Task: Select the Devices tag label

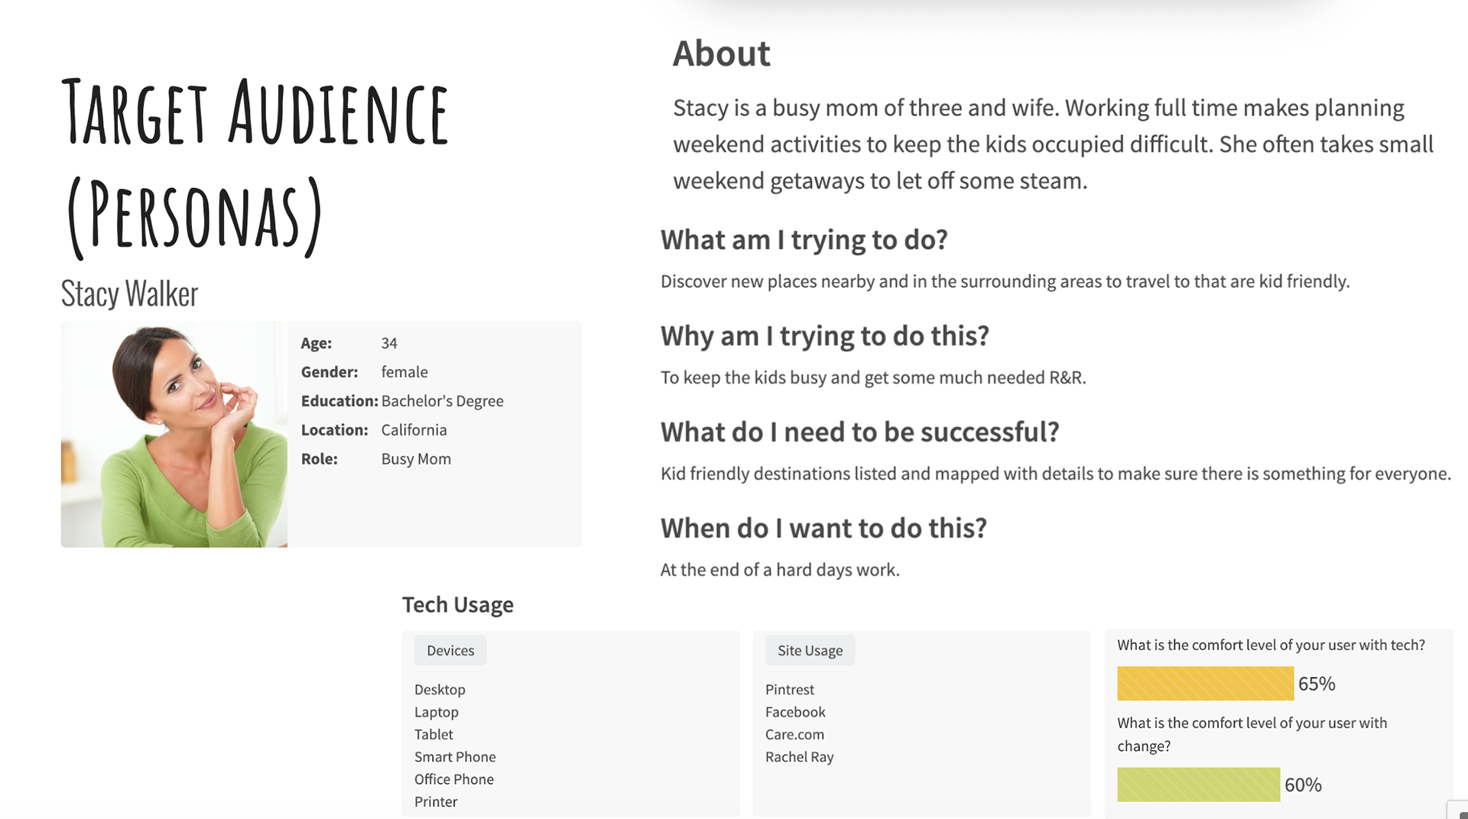Action: coord(450,650)
